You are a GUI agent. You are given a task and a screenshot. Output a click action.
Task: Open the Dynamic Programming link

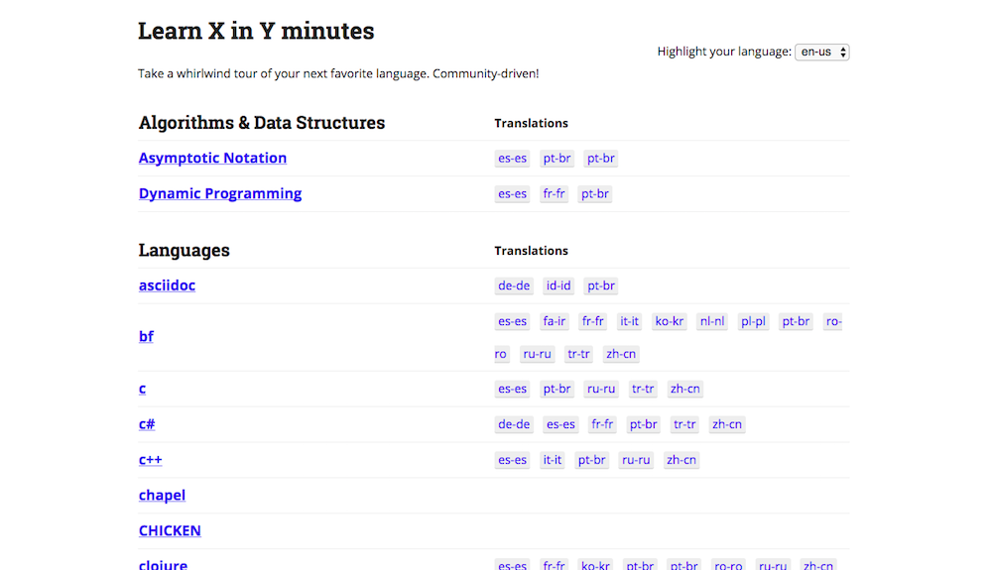[x=220, y=193]
